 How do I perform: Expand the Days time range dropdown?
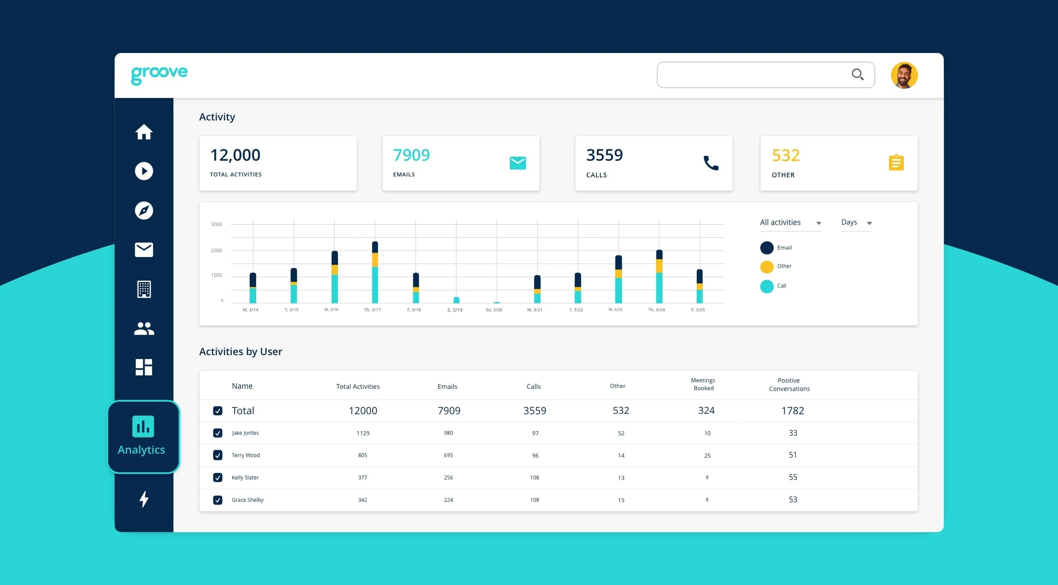[855, 222]
